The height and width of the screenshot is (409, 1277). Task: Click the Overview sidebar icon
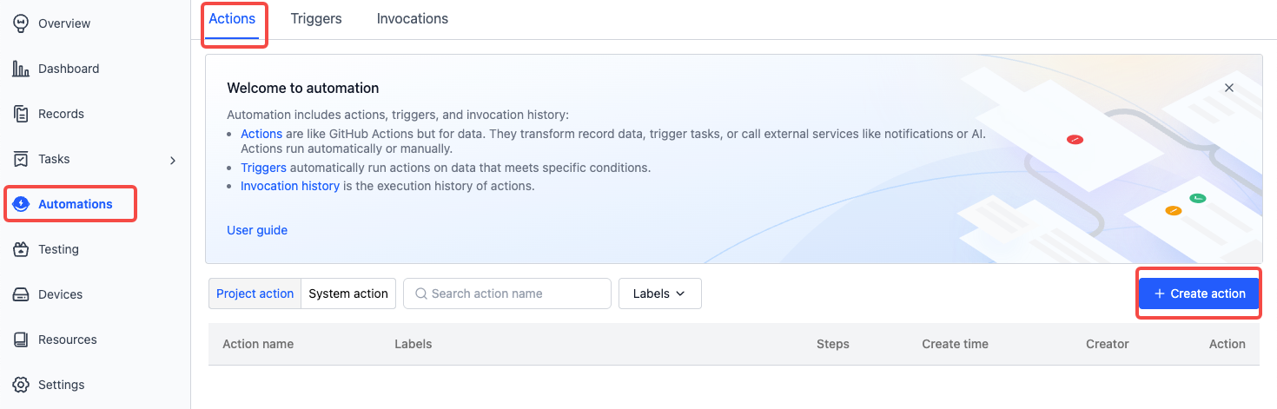22,23
